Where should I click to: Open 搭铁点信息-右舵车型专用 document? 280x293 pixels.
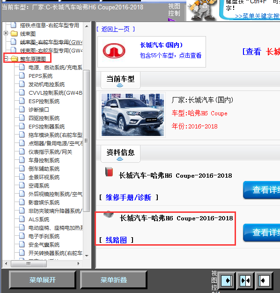click(49, 25)
